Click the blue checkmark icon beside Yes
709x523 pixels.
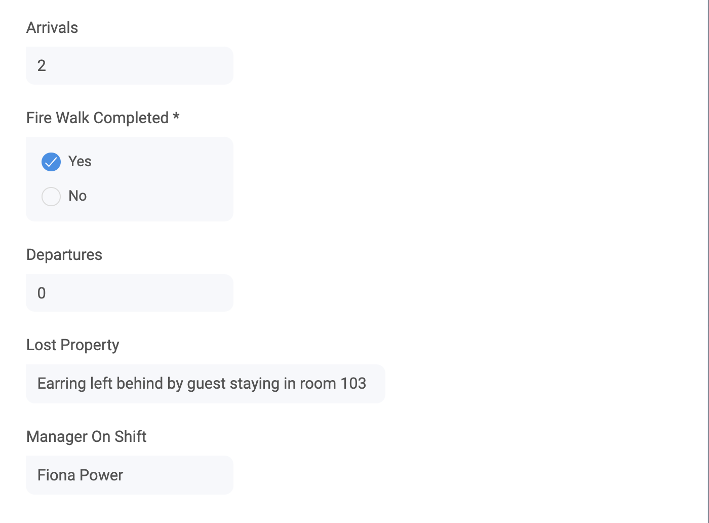51,162
